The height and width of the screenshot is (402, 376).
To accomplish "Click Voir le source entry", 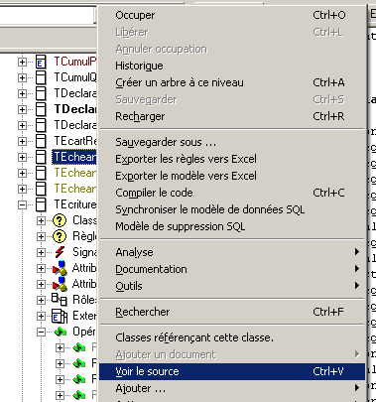I will tap(232, 371).
